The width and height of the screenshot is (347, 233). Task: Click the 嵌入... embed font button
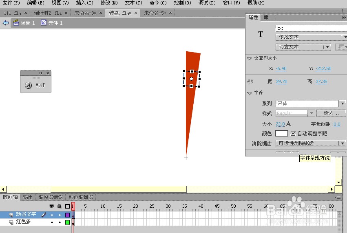tap(331, 113)
